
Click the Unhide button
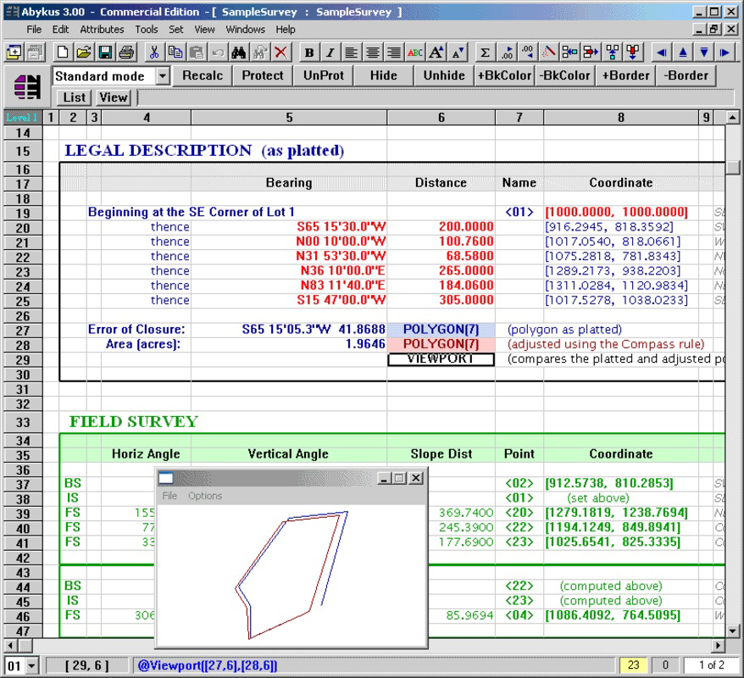[444, 76]
